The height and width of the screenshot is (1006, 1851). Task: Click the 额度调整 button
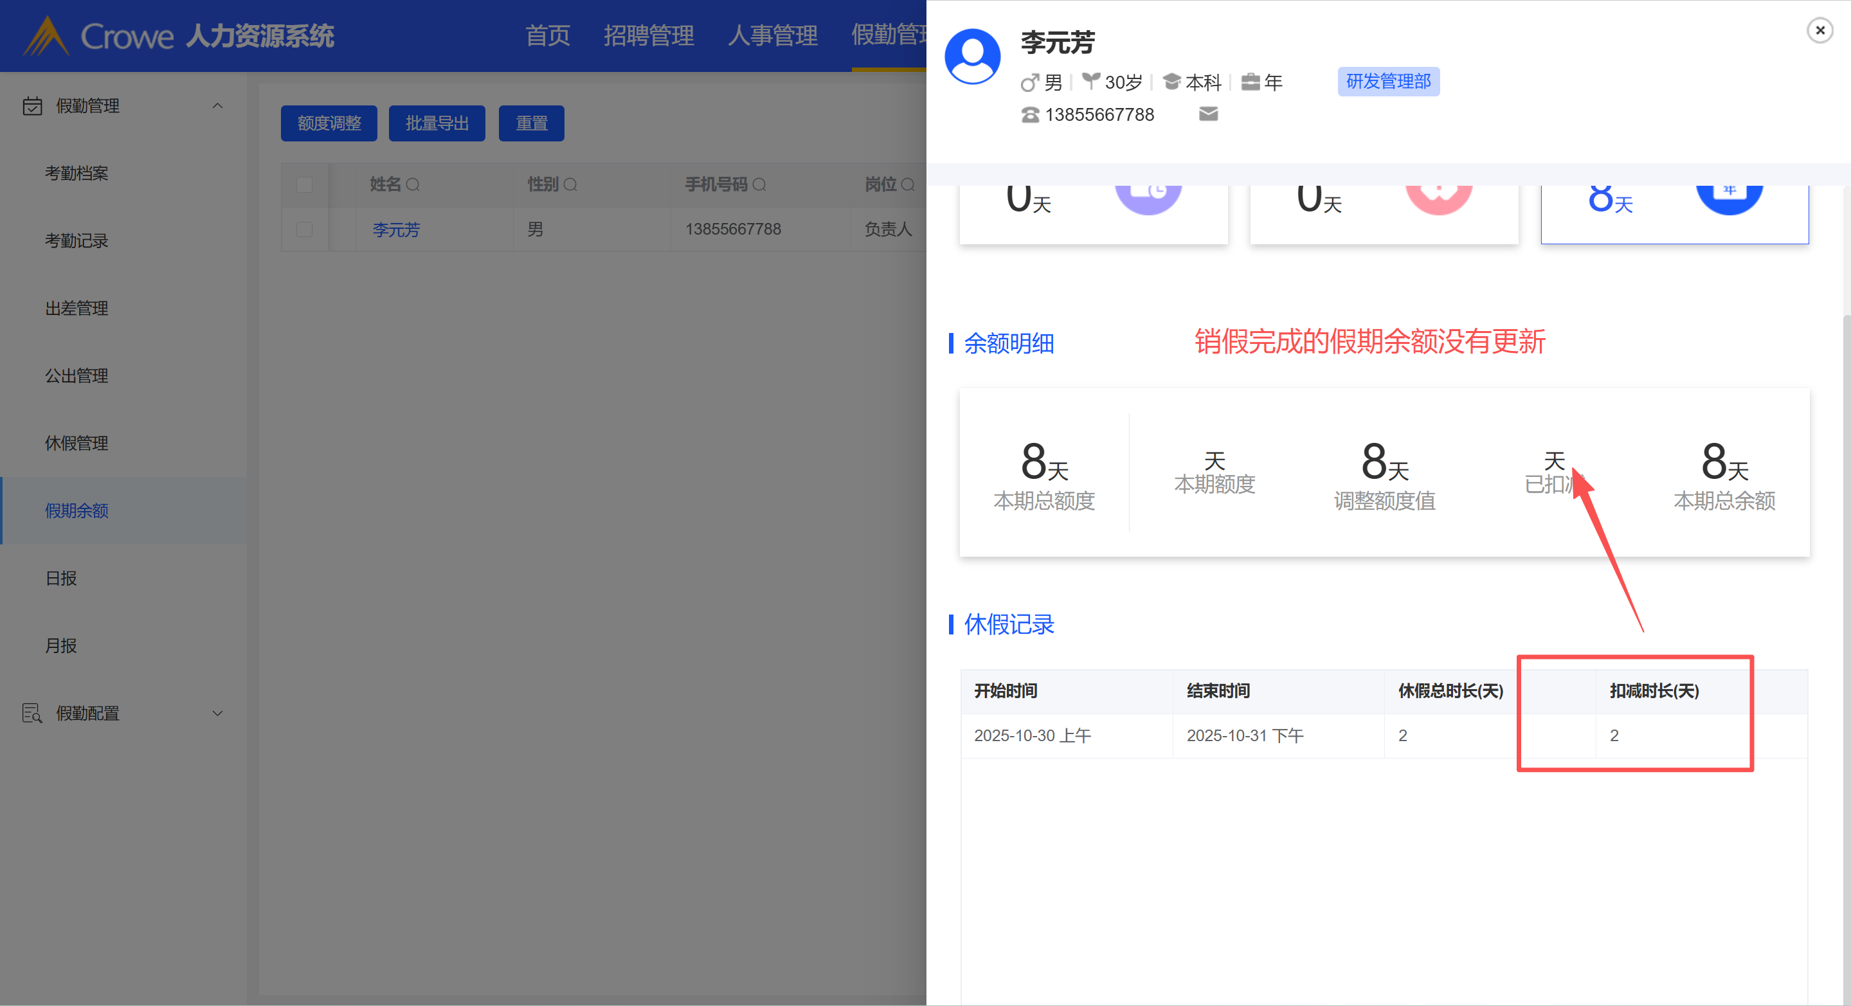point(329,123)
